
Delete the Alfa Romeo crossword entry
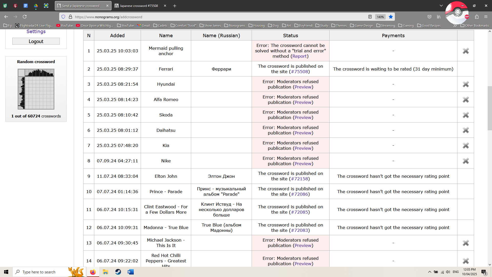(x=466, y=100)
